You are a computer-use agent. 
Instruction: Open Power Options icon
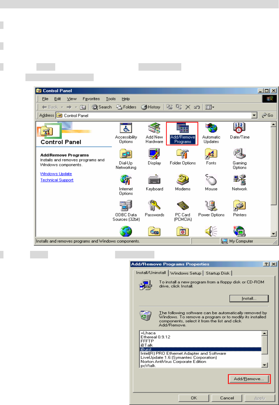[x=211, y=209]
